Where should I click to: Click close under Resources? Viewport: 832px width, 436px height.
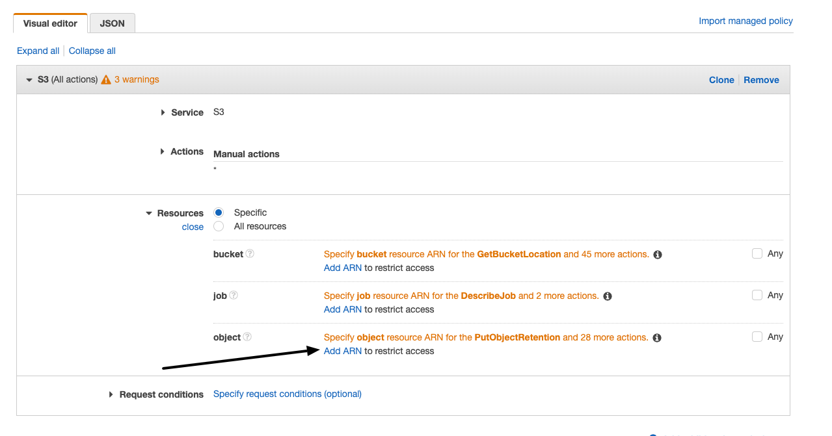pos(193,227)
